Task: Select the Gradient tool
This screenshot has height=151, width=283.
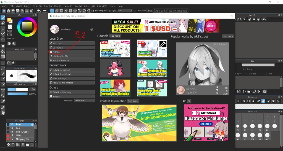Action: pyautogui.click(x=3, y=57)
